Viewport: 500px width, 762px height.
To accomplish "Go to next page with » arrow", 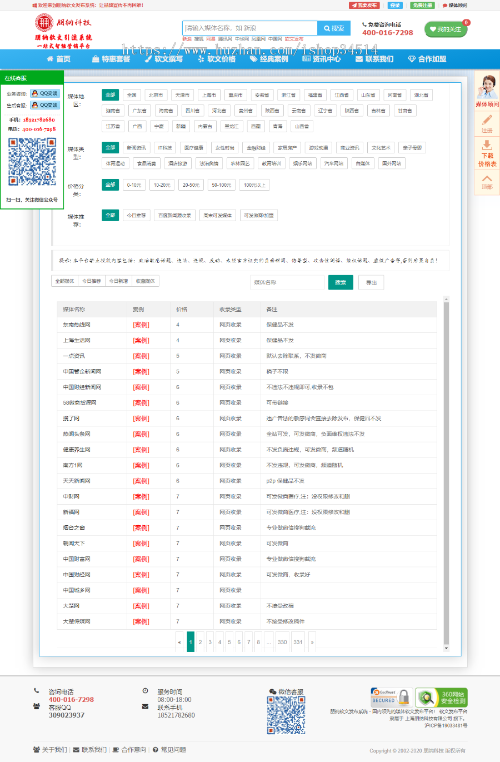I will click(x=312, y=642).
